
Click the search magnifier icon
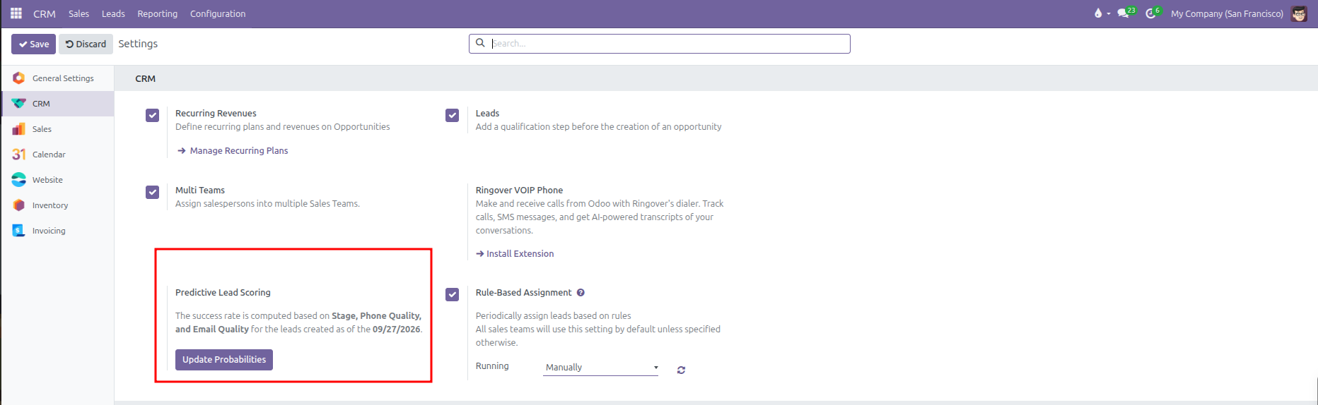tap(480, 43)
